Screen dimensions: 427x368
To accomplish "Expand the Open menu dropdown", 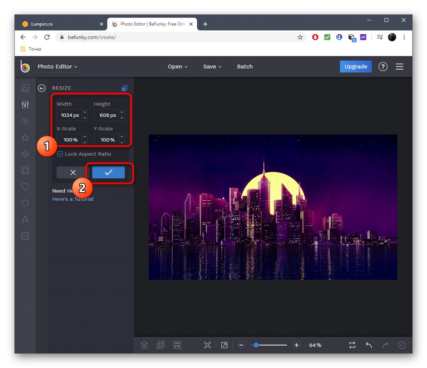I will tap(178, 66).
